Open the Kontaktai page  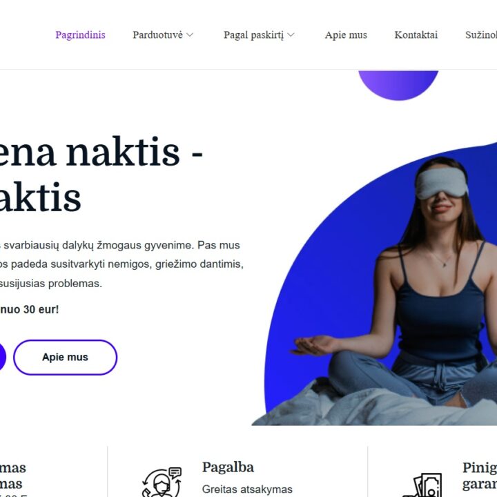point(416,35)
